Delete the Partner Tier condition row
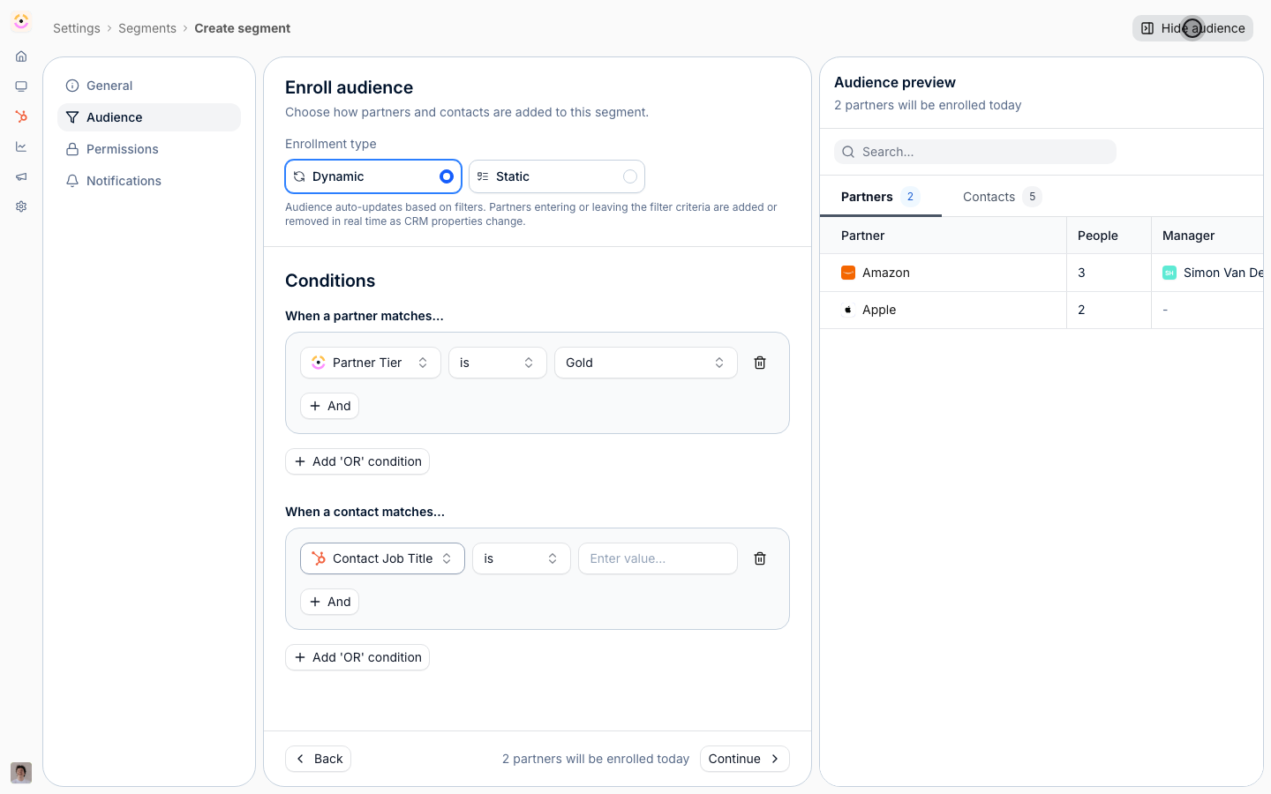 pos(760,363)
